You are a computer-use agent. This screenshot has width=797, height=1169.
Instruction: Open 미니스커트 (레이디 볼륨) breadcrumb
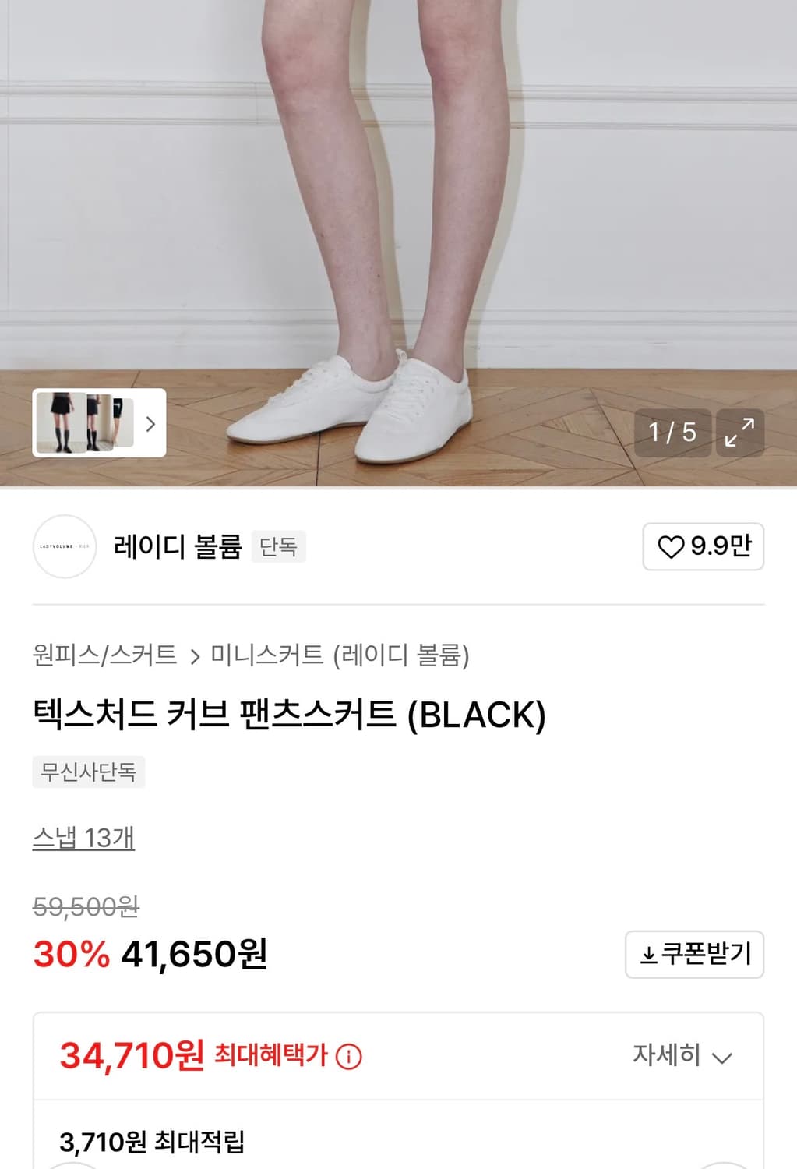[x=340, y=655]
